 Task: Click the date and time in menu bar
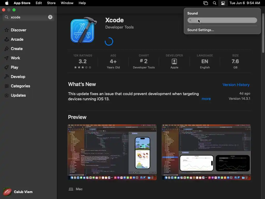pos(245,3)
